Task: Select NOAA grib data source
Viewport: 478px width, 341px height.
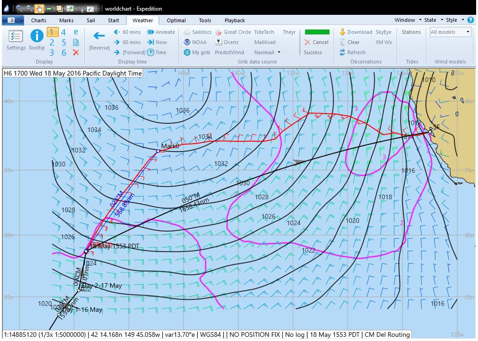Action: point(195,42)
